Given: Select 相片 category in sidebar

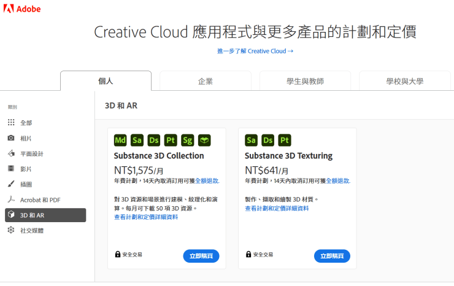Looking at the screenshot, I should [x=45, y=138].
